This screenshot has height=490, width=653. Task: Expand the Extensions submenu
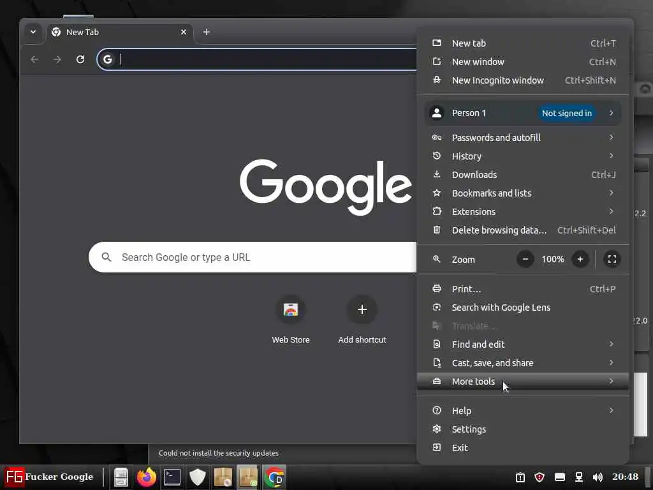[x=523, y=212]
